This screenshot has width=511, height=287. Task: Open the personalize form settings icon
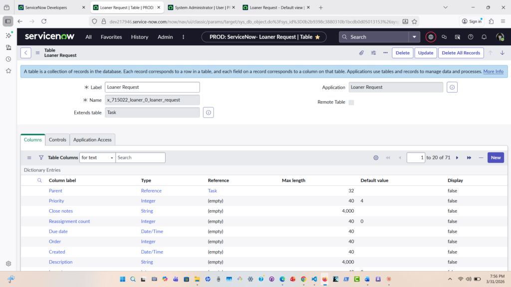click(x=373, y=53)
